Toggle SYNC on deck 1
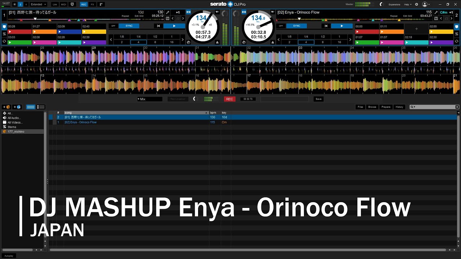 (x=129, y=26)
